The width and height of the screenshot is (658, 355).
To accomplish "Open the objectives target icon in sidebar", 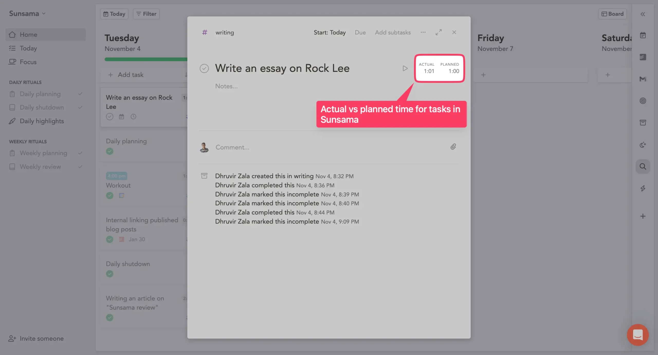I will 643,101.
